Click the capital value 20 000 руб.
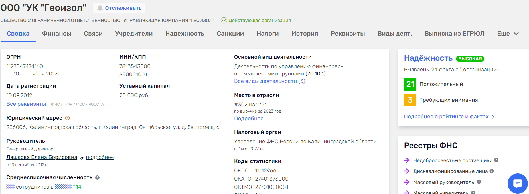The height and width of the screenshot is (194, 529). click(x=134, y=95)
